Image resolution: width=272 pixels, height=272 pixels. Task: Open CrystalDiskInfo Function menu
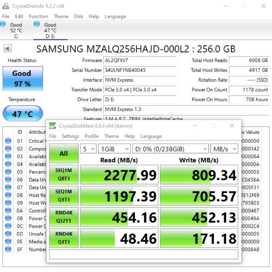[x=38, y=16]
